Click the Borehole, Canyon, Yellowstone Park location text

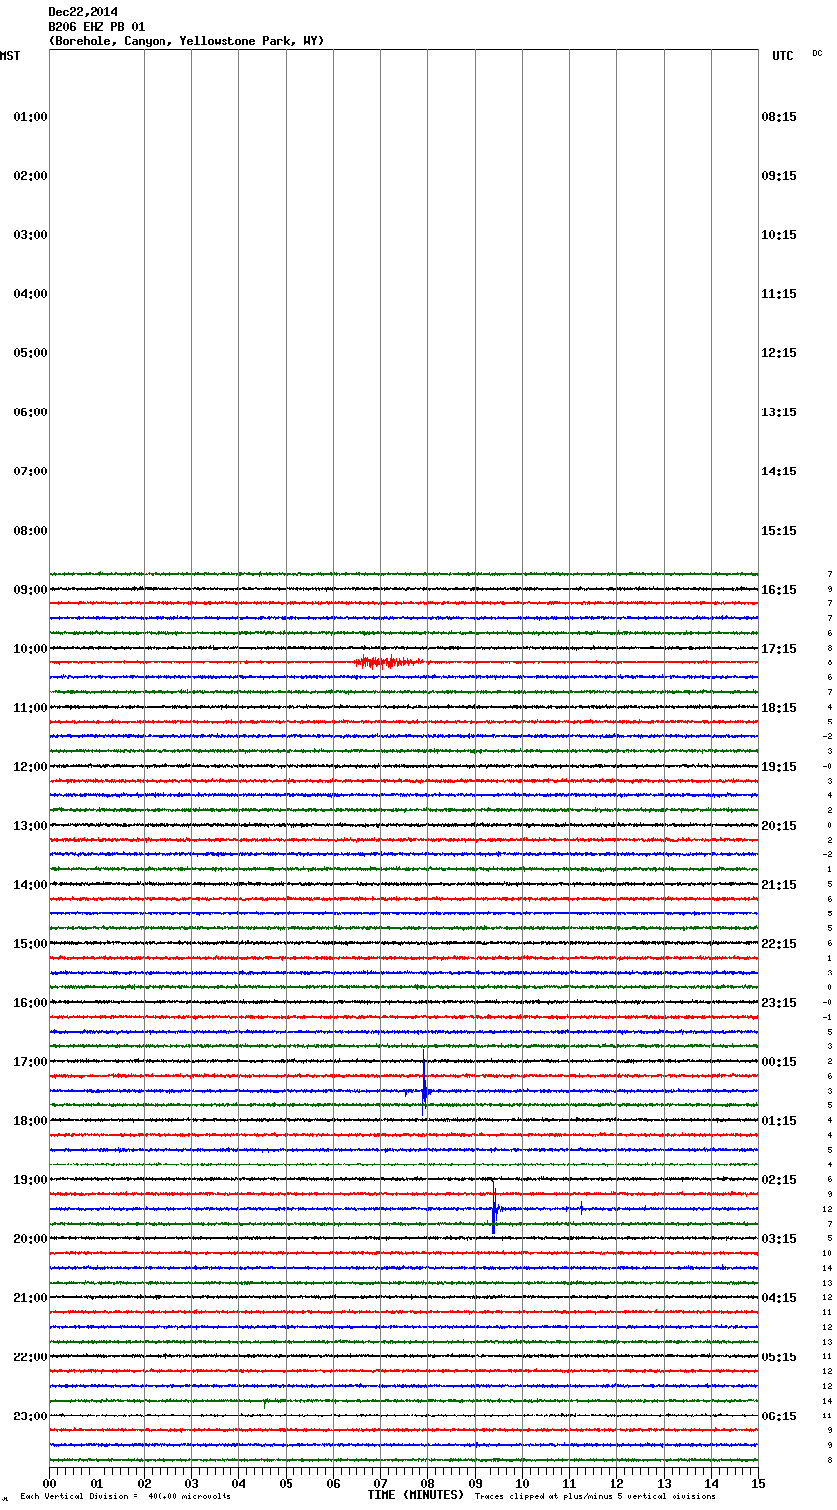[x=186, y=41]
